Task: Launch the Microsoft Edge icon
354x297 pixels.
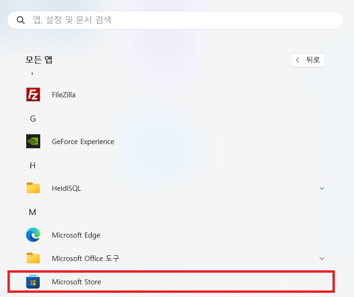Action: coord(33,235)
